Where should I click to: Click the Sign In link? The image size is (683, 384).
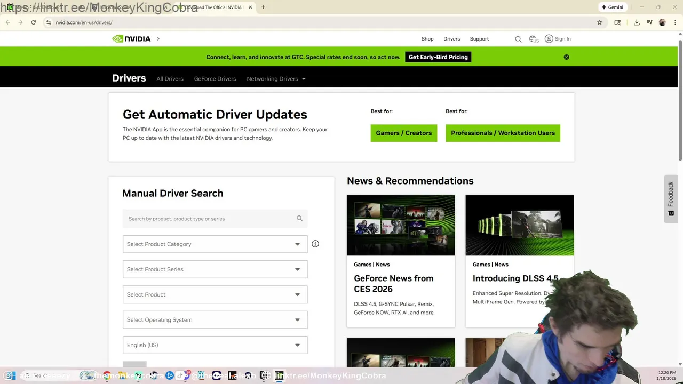(x=562, y=39)
